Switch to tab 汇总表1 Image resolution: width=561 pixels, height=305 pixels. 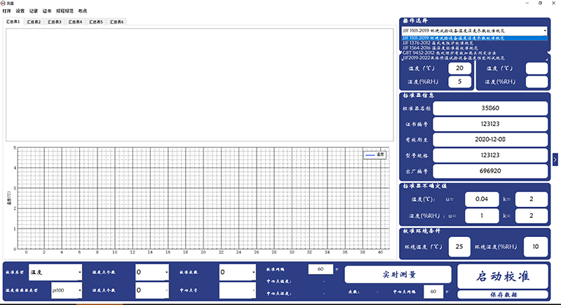pos(13,22)
